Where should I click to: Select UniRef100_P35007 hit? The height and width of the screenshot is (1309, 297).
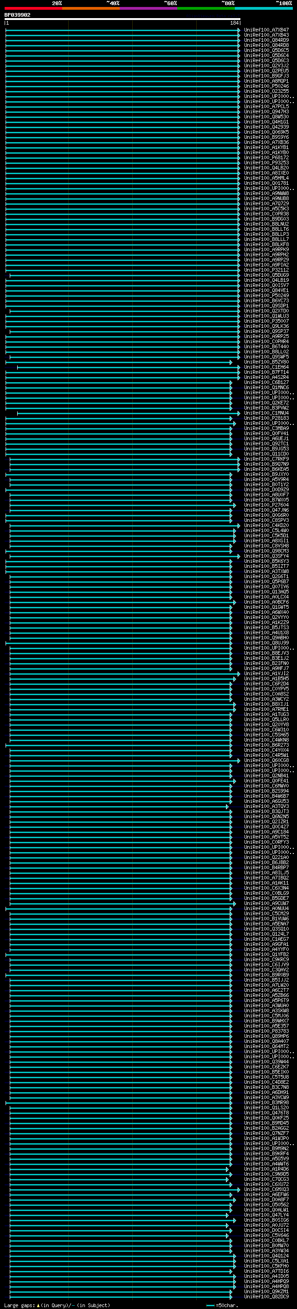tap(266, 321)
